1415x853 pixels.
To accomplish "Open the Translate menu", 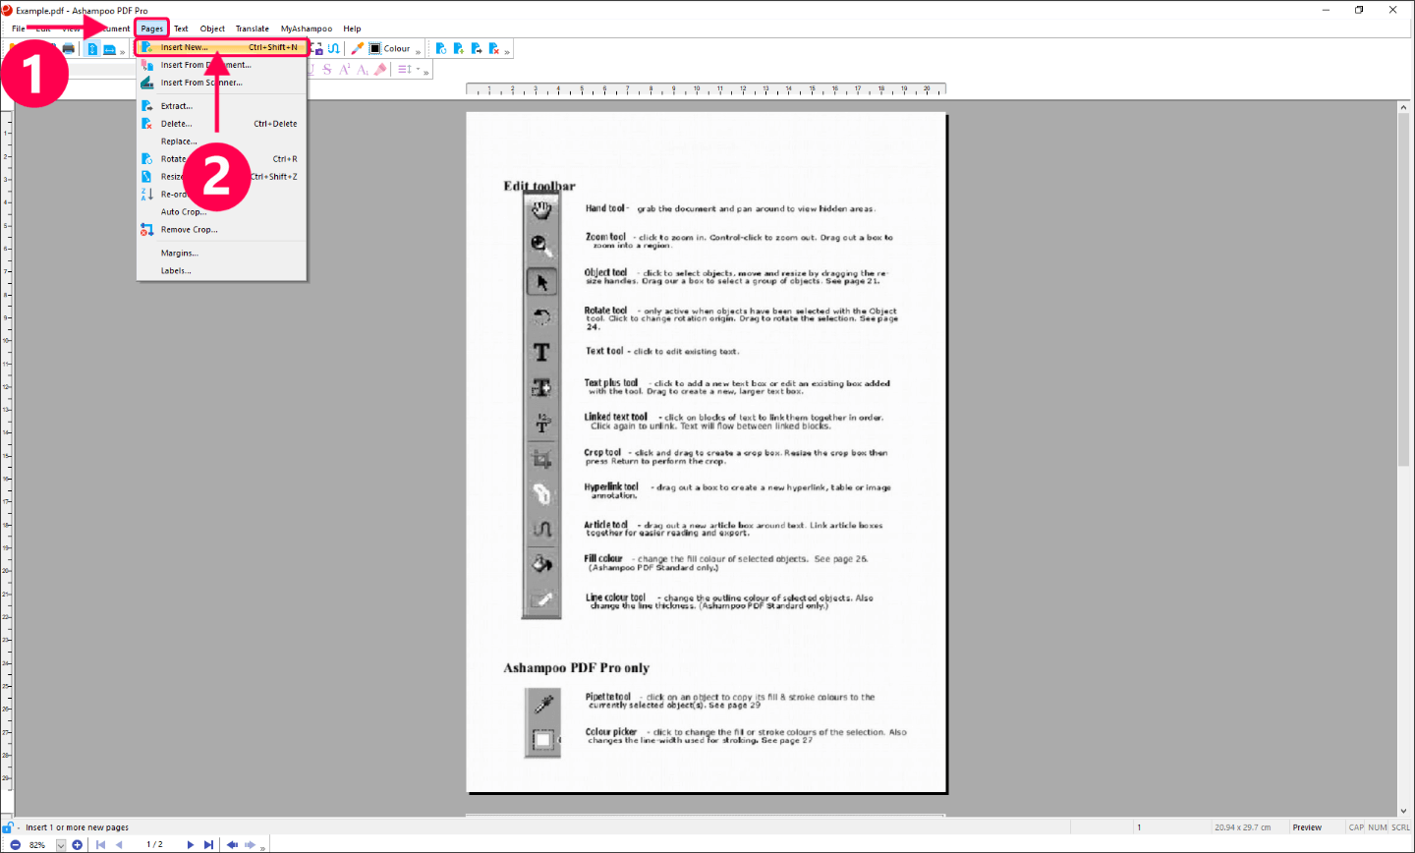I will click(253, 28).
